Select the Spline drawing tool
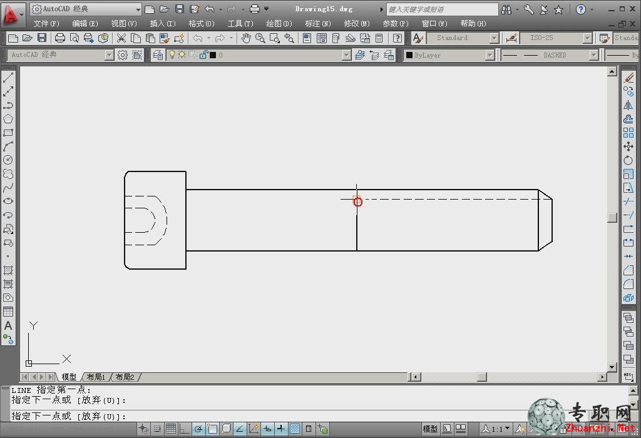 click(8, 188)
